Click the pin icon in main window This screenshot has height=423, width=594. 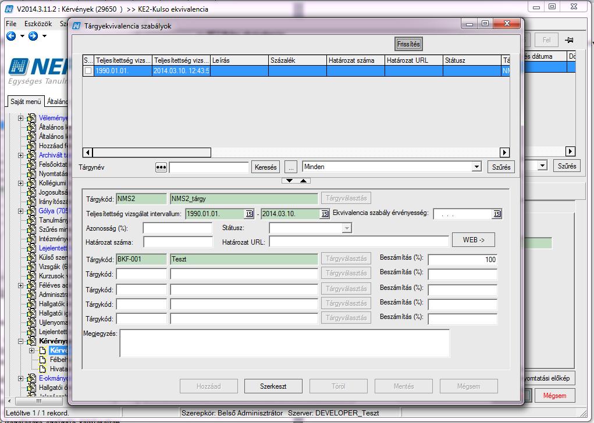pyautogui.click(x=569, y=40)
